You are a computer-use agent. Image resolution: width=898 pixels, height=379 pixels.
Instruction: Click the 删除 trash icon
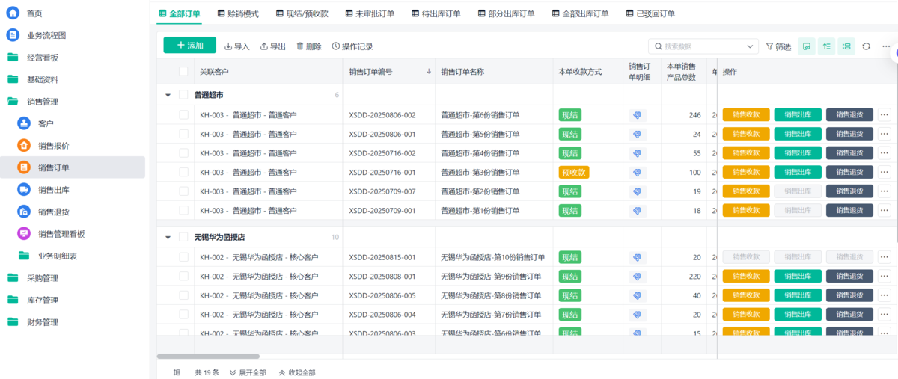[x=300, y=46]
